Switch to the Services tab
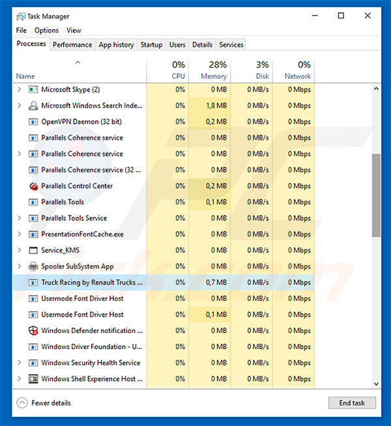 tap(231, 44)
